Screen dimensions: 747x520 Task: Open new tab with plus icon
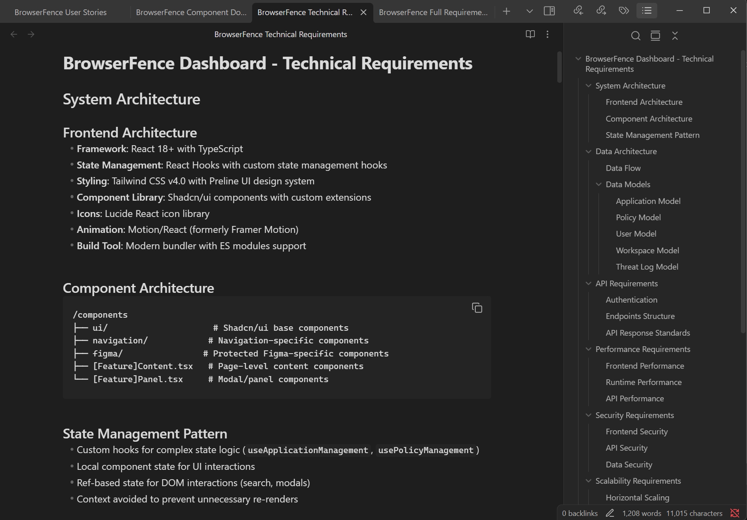pos(506,11)
